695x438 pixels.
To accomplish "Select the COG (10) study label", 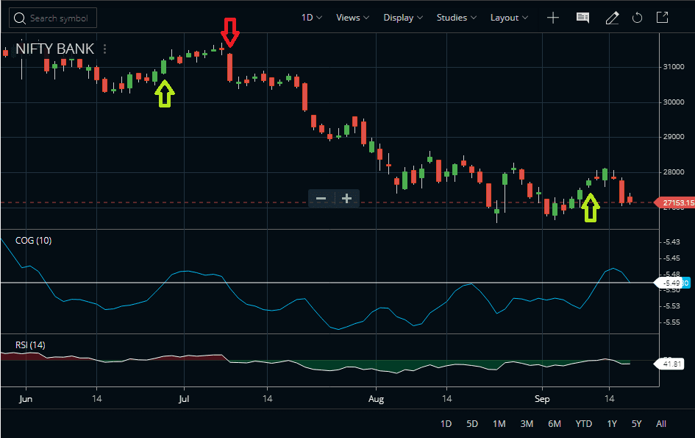I will pyautogui.click(x=33, y=241).
